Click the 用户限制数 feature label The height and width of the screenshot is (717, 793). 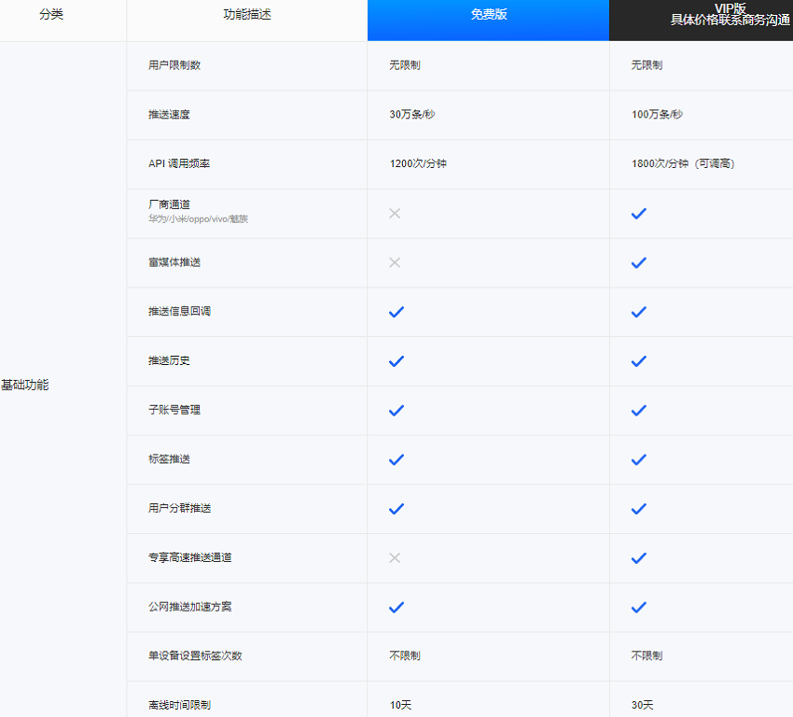click(174, 65)
